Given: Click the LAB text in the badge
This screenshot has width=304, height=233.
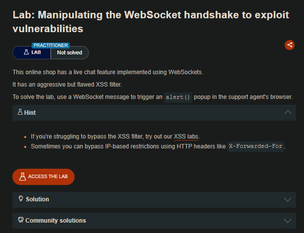Looking at the screenshot, I should click(x=37, y=52).
